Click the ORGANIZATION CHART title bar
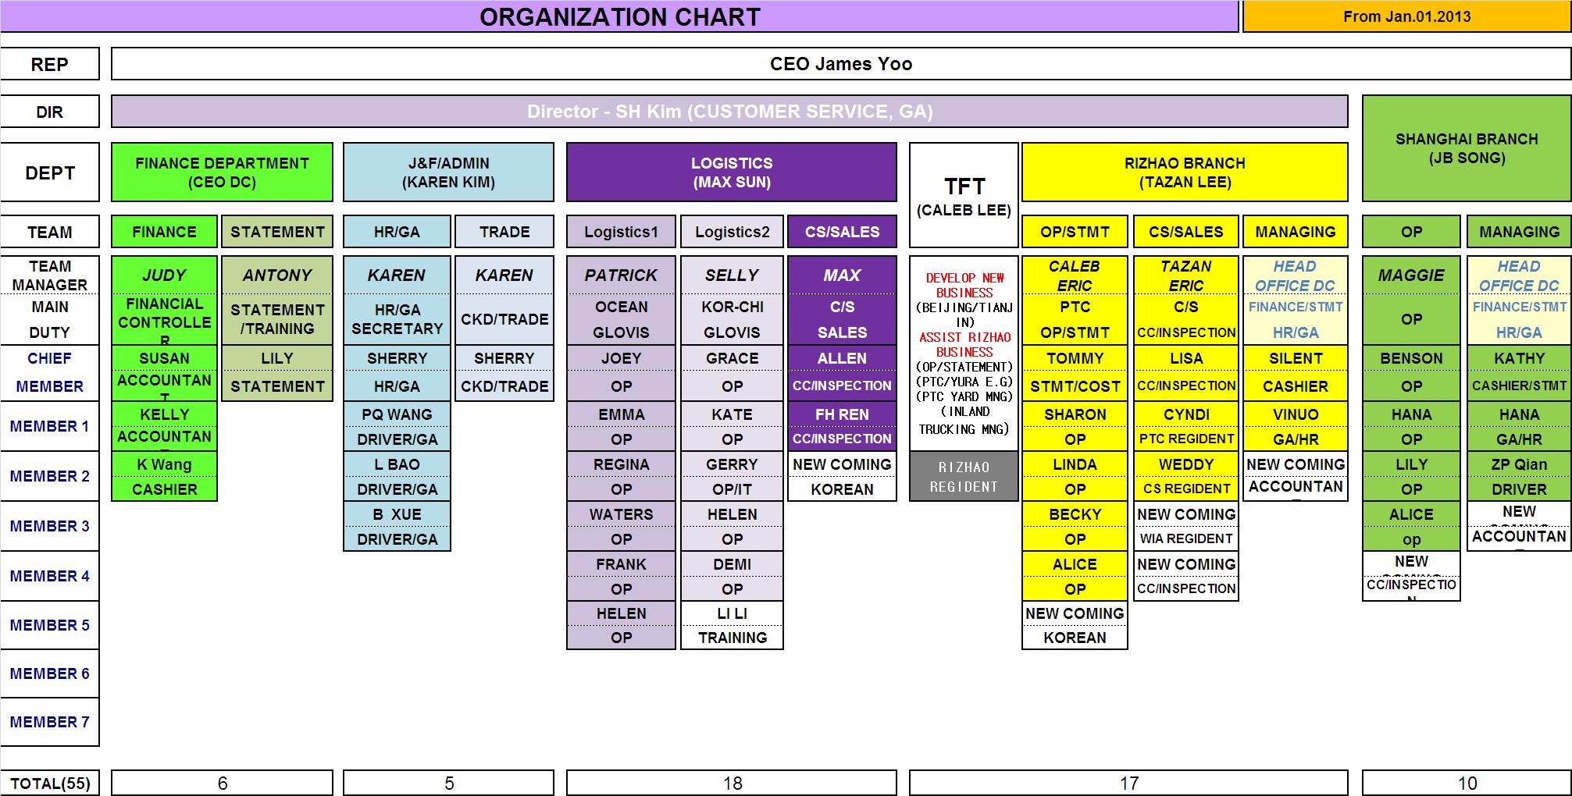Viewport: 1572px width, 796px height. tap(619, 16)
